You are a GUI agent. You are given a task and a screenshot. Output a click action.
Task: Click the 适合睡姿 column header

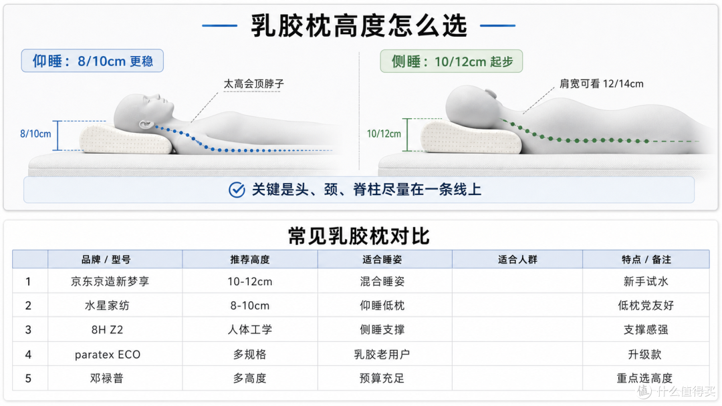(385, 259)
